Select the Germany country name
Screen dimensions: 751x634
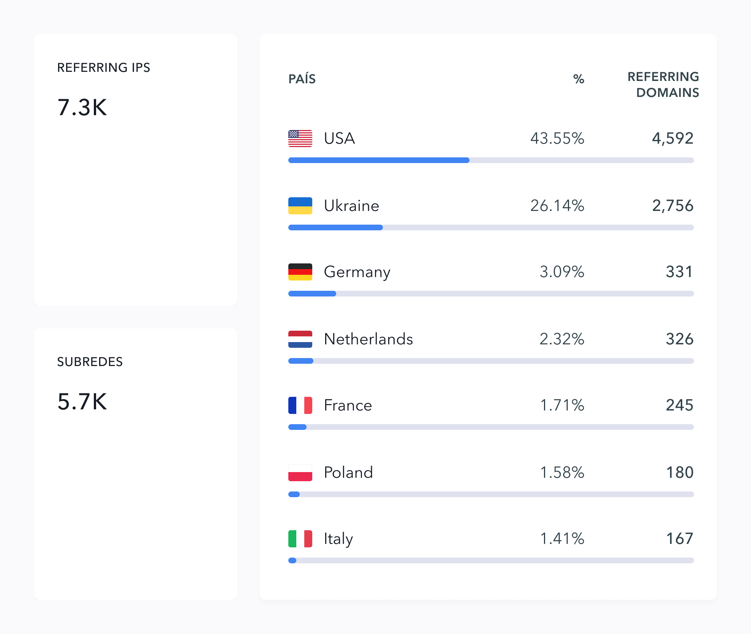(357, 272)
